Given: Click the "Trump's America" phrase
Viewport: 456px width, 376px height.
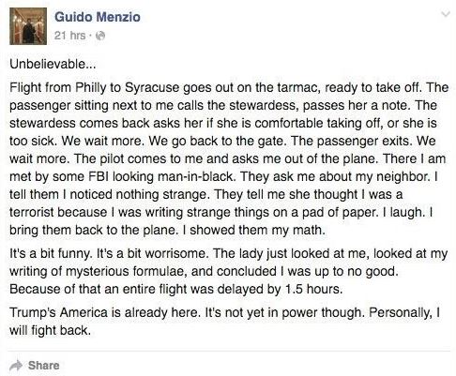Looking at the screenshot, I should click(59, 312).
